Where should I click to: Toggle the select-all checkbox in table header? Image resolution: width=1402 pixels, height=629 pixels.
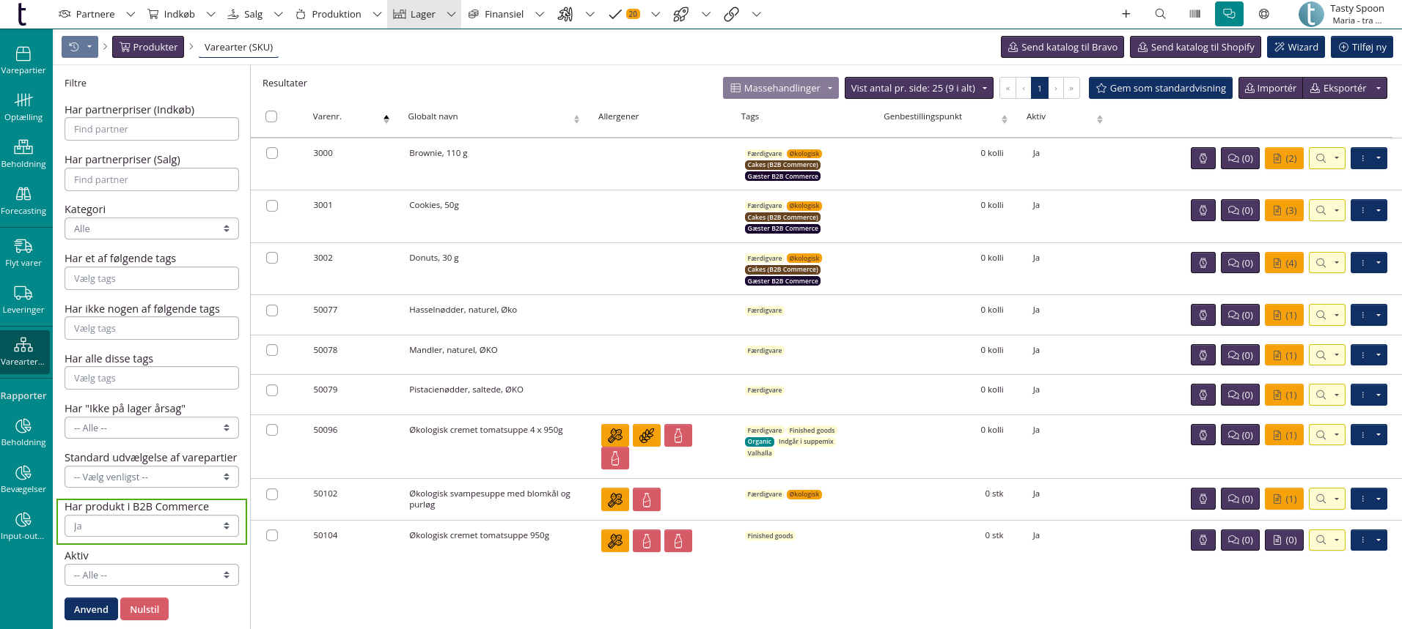tap(271, 116)
